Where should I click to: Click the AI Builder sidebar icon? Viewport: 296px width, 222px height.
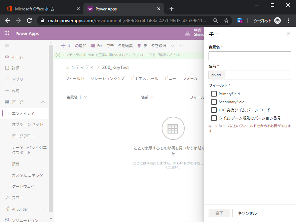coord(7,209)
